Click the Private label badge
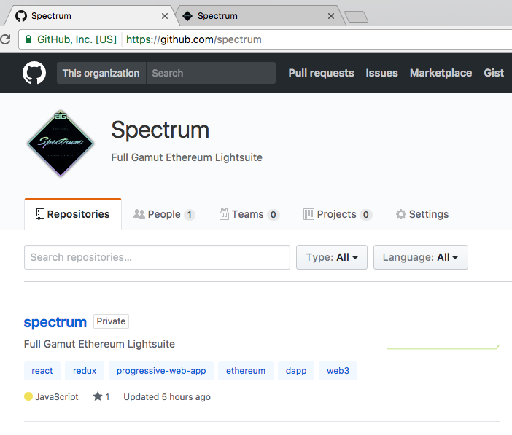 coord(111,321)
